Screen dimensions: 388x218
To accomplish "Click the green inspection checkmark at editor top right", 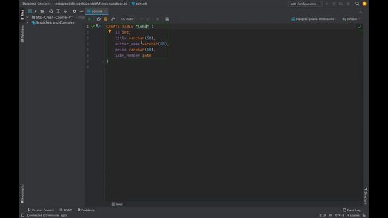I will 360,27.
